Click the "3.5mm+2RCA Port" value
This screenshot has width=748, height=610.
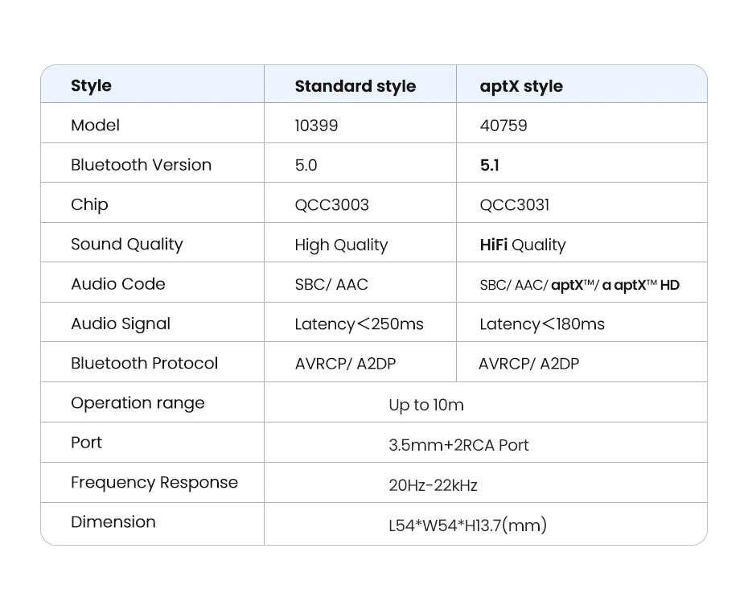pos(458,445)
